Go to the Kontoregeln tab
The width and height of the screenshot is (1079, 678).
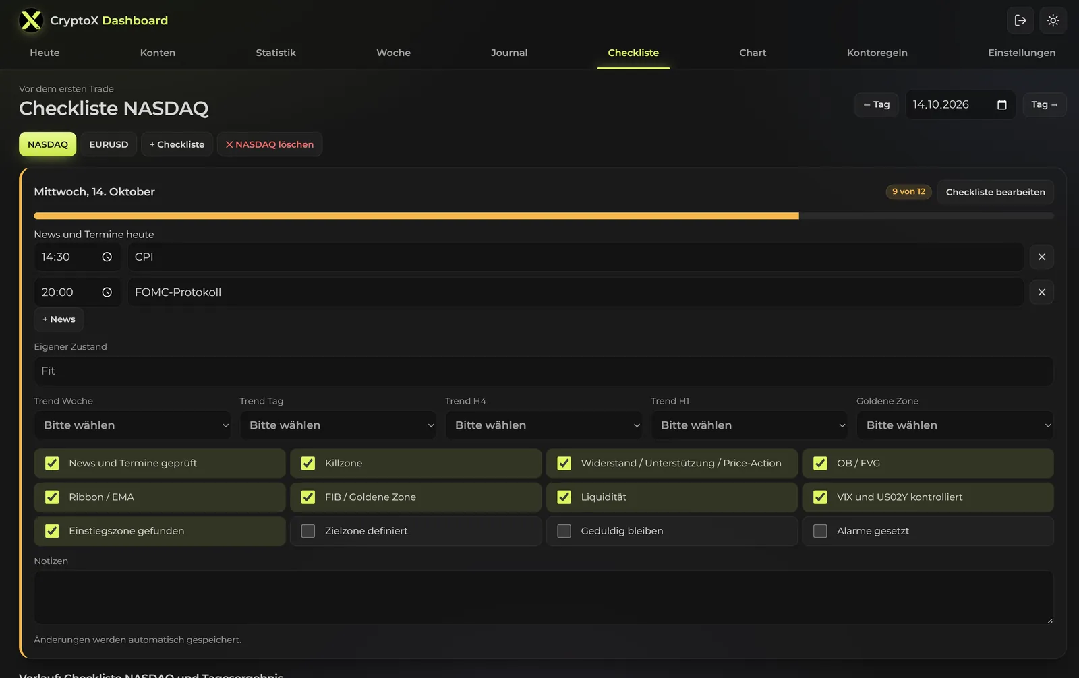[877, 53]
